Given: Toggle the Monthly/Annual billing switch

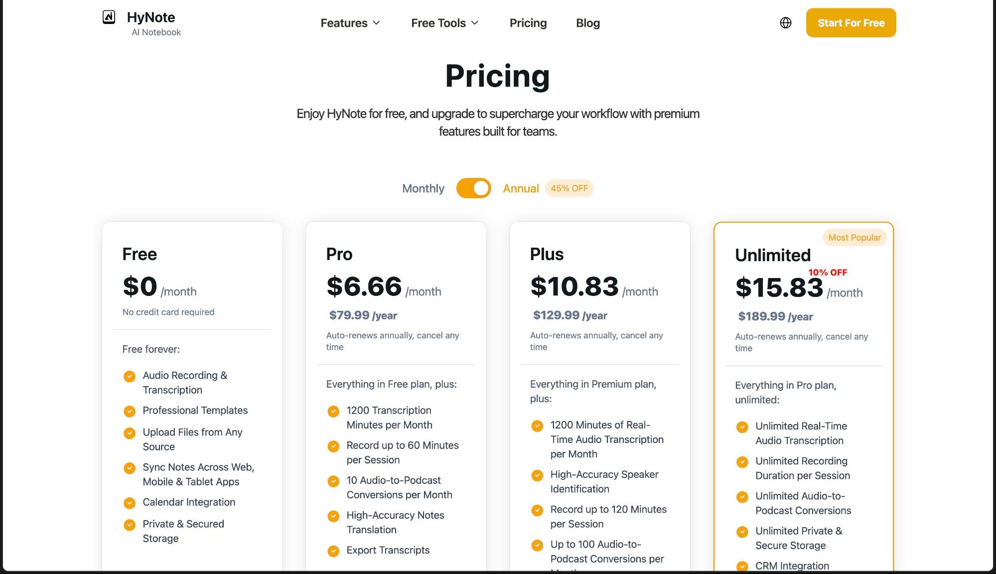Looking at the screenshot, I should [473, 188].
